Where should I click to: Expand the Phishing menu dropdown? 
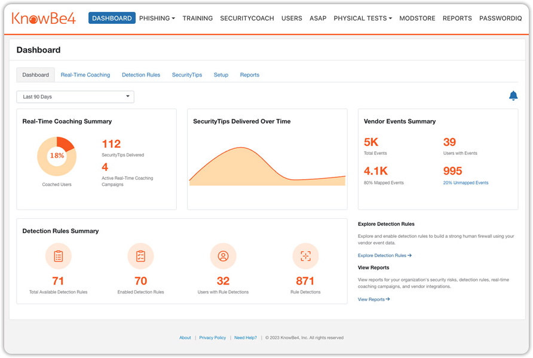(x=157, y=19)
